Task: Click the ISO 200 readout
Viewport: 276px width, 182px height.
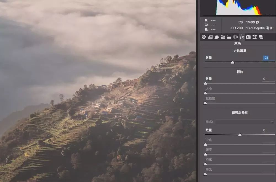Action: pyautogui.click(x=237, y=28)
